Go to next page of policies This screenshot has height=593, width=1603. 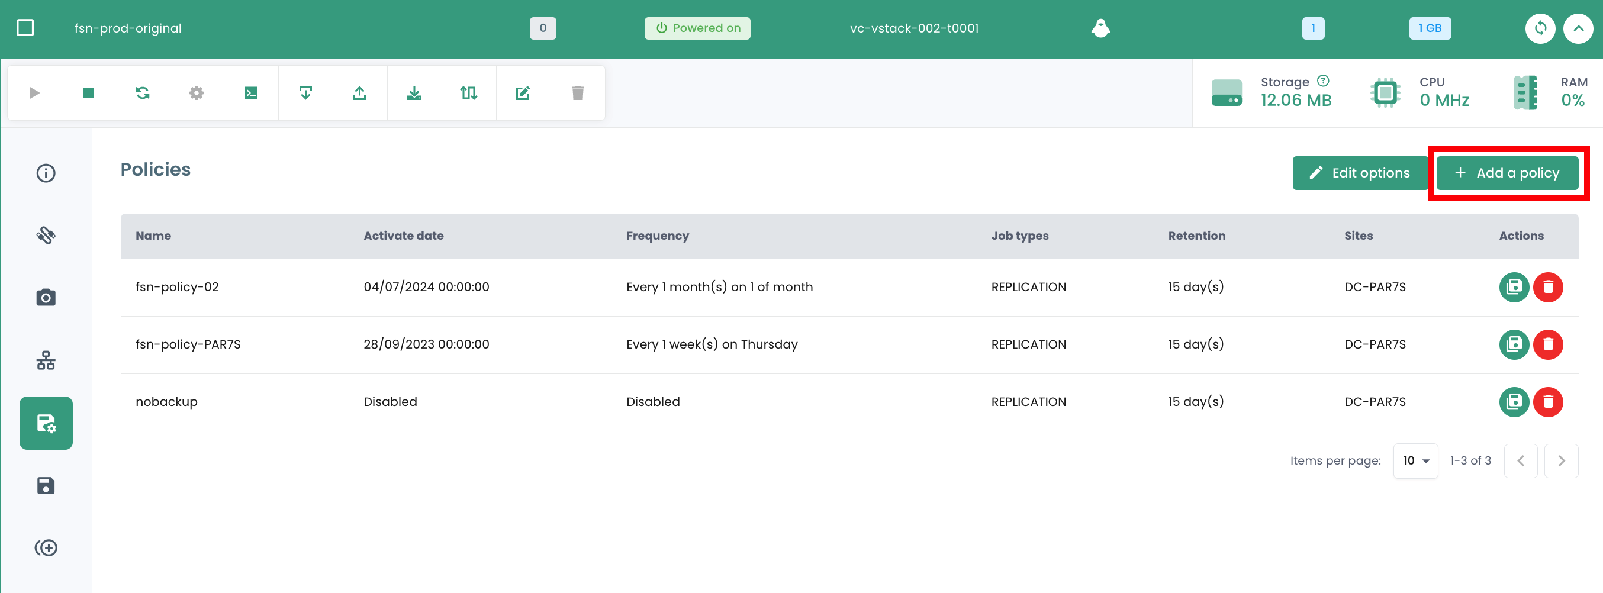pyautogui.click(x=1561, y=460)
